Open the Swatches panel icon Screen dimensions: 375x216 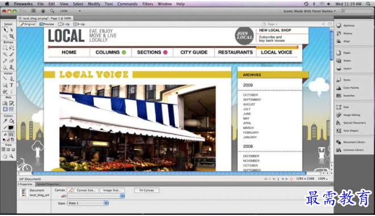pos(339,96)
